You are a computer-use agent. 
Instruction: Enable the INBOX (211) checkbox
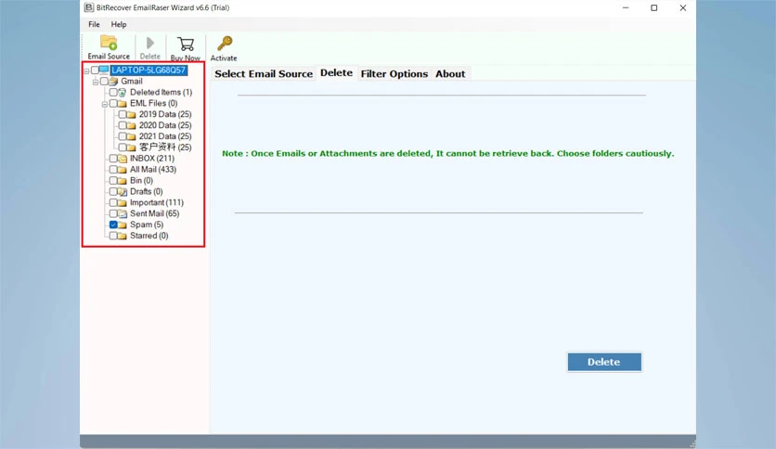113,159
